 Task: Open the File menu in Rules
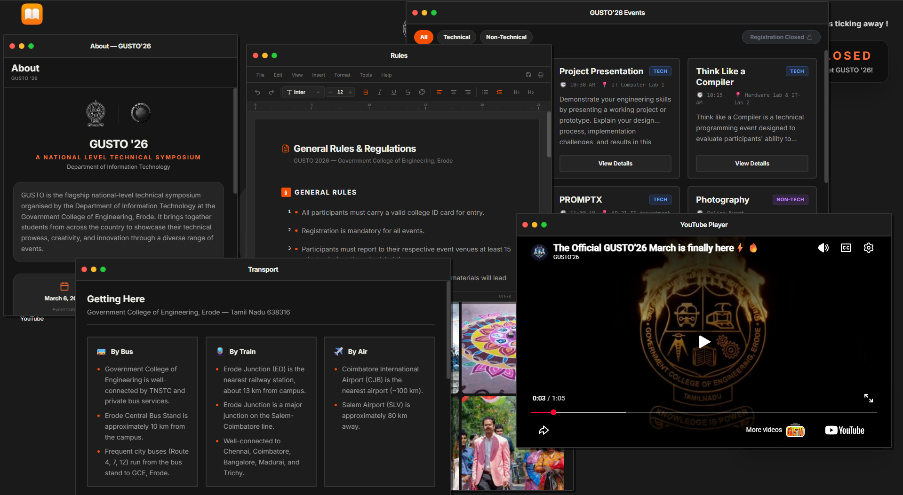[x=260, y=75]
